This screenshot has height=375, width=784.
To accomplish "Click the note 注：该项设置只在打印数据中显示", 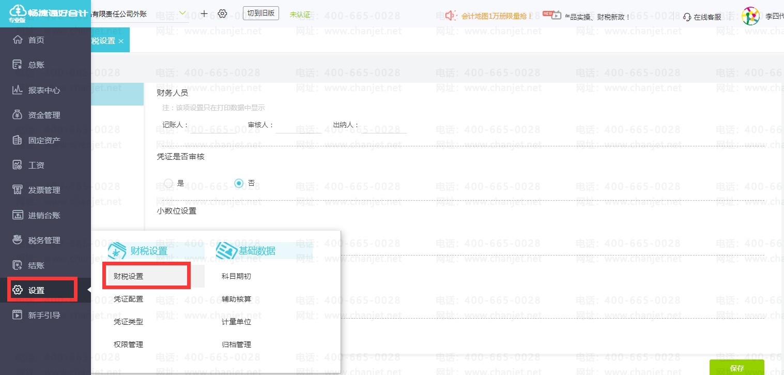I will pos(213,108).
